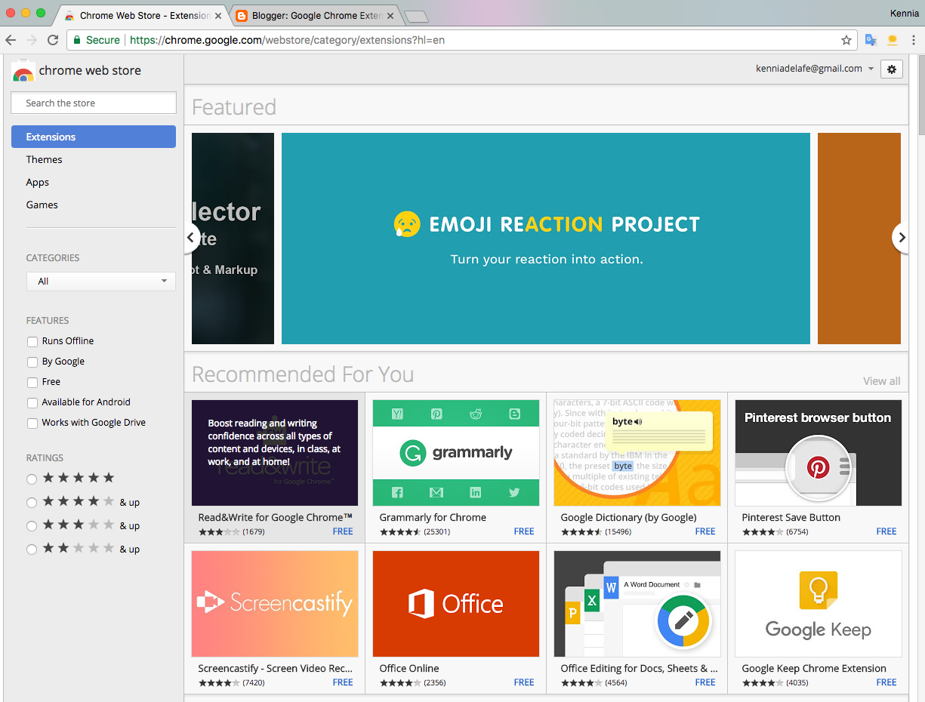Viewport: 925px width, 702px height.
Task: Open the dark partial featured slide on left
Action: 233,239
